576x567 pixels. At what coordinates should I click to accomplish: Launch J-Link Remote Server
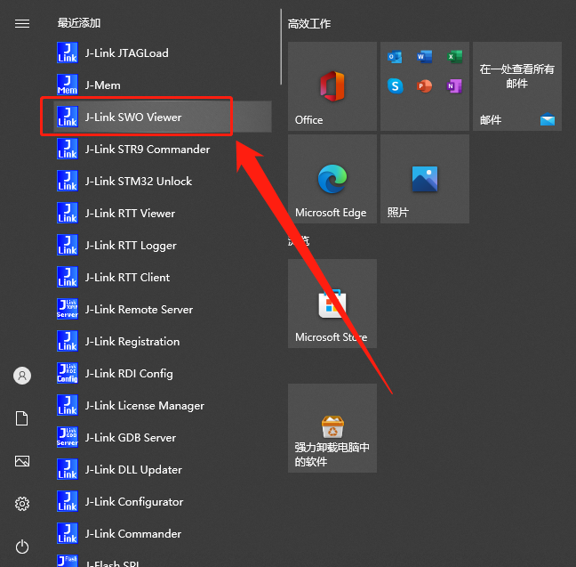[163, 309]
